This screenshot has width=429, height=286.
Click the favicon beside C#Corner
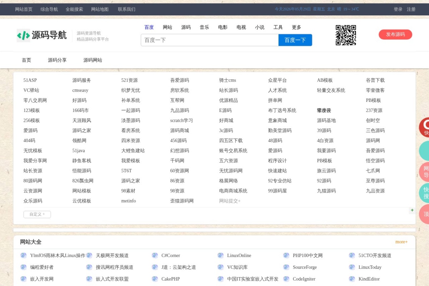click(x=155, y=256)
